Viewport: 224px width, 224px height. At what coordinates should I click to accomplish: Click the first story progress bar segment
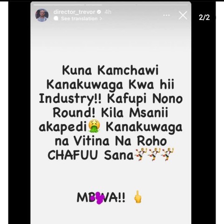60,5
